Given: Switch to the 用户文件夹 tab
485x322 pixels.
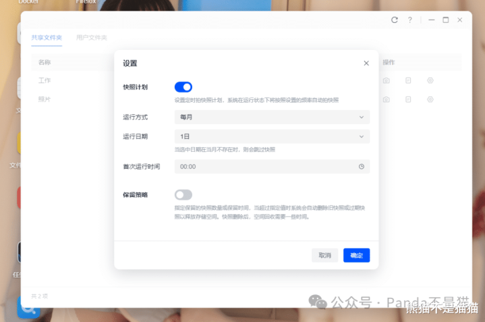Looking at the screenshot, I should (x=92, y=37).
